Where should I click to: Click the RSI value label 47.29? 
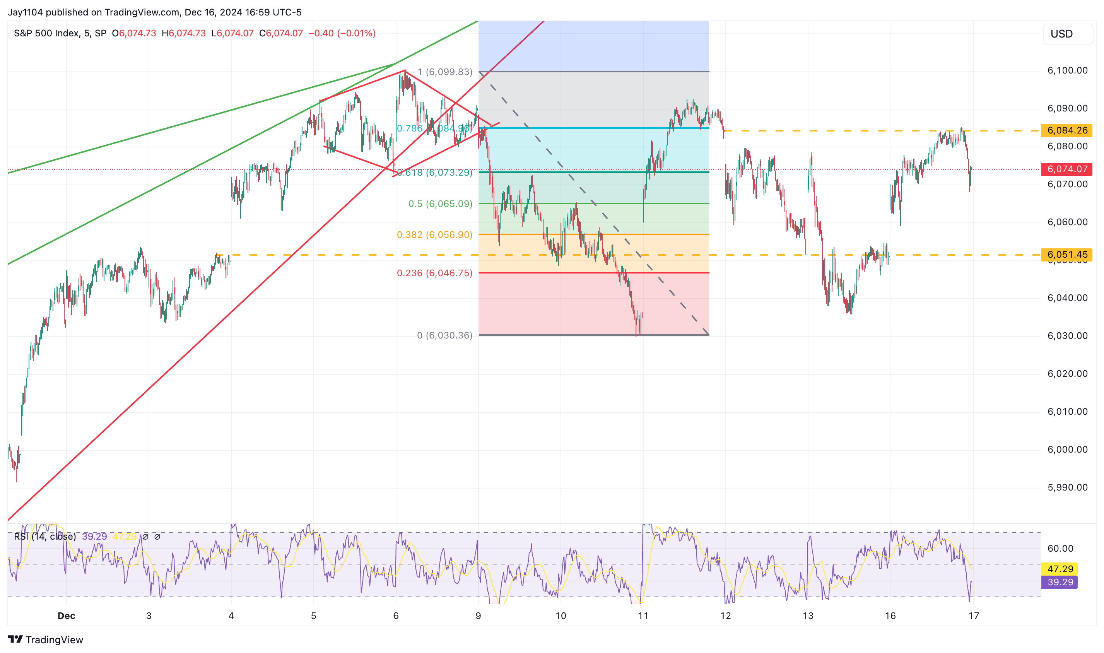1060,569
